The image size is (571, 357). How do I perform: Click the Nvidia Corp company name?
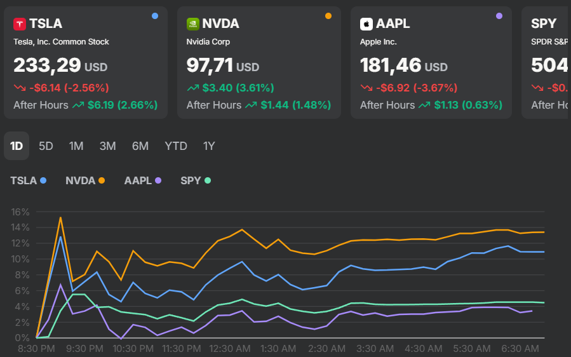coord(208,42)
